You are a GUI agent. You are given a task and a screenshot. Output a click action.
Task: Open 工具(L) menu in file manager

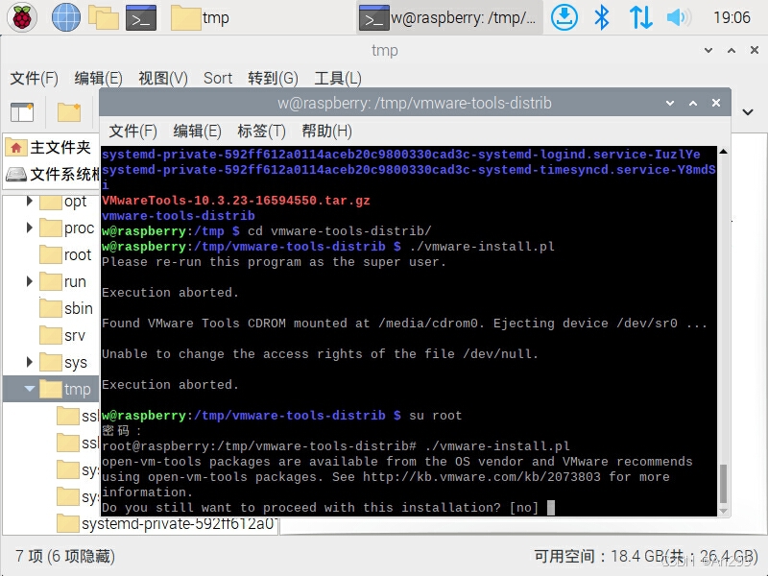click(338, 78)
